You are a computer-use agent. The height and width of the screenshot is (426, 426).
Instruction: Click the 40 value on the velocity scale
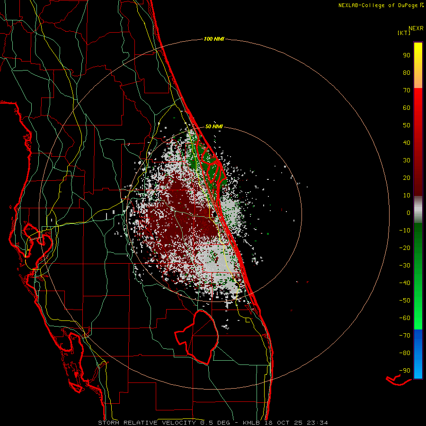coord(407,142)
